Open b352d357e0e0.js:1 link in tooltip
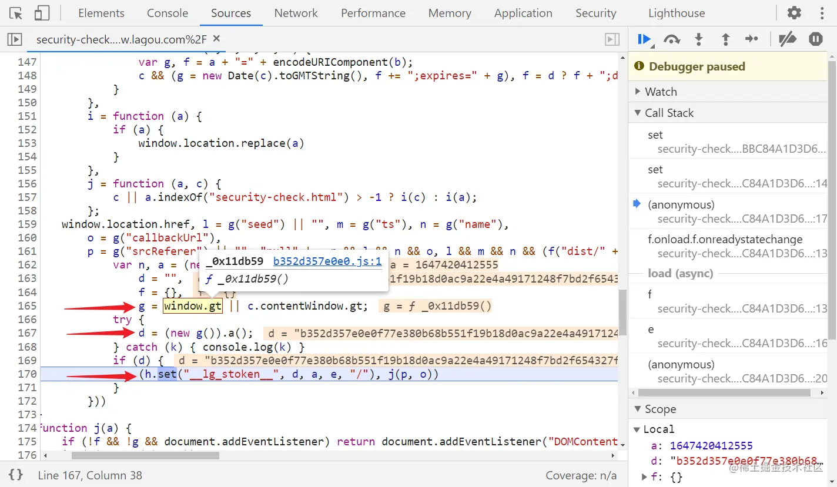 point(327,261)
